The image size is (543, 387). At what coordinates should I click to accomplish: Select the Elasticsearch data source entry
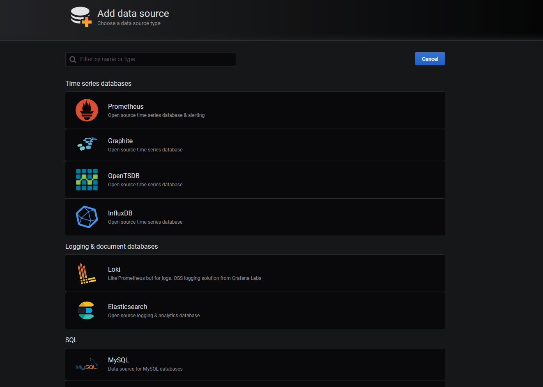pyautogui.click(x=255, y=310)
